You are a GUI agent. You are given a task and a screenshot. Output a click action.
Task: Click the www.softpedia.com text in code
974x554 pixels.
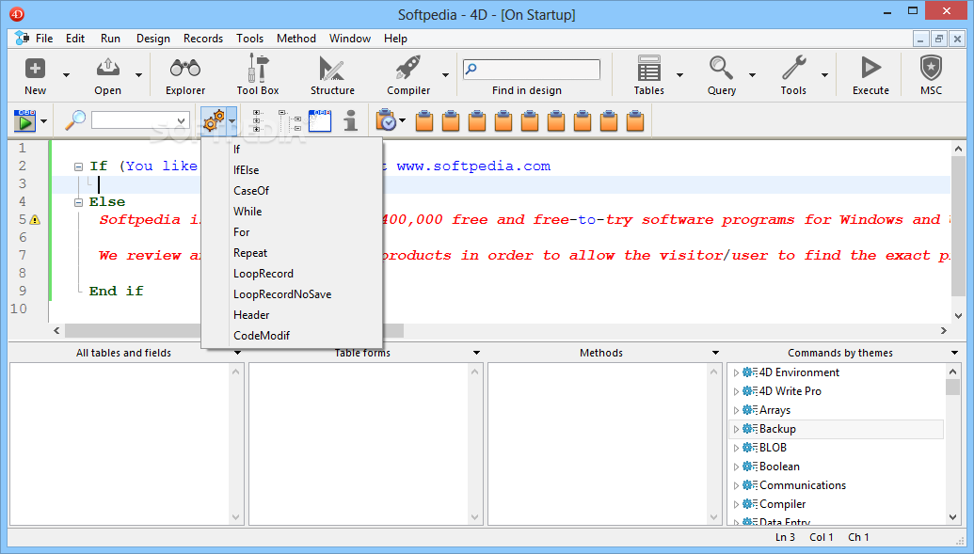473,166
